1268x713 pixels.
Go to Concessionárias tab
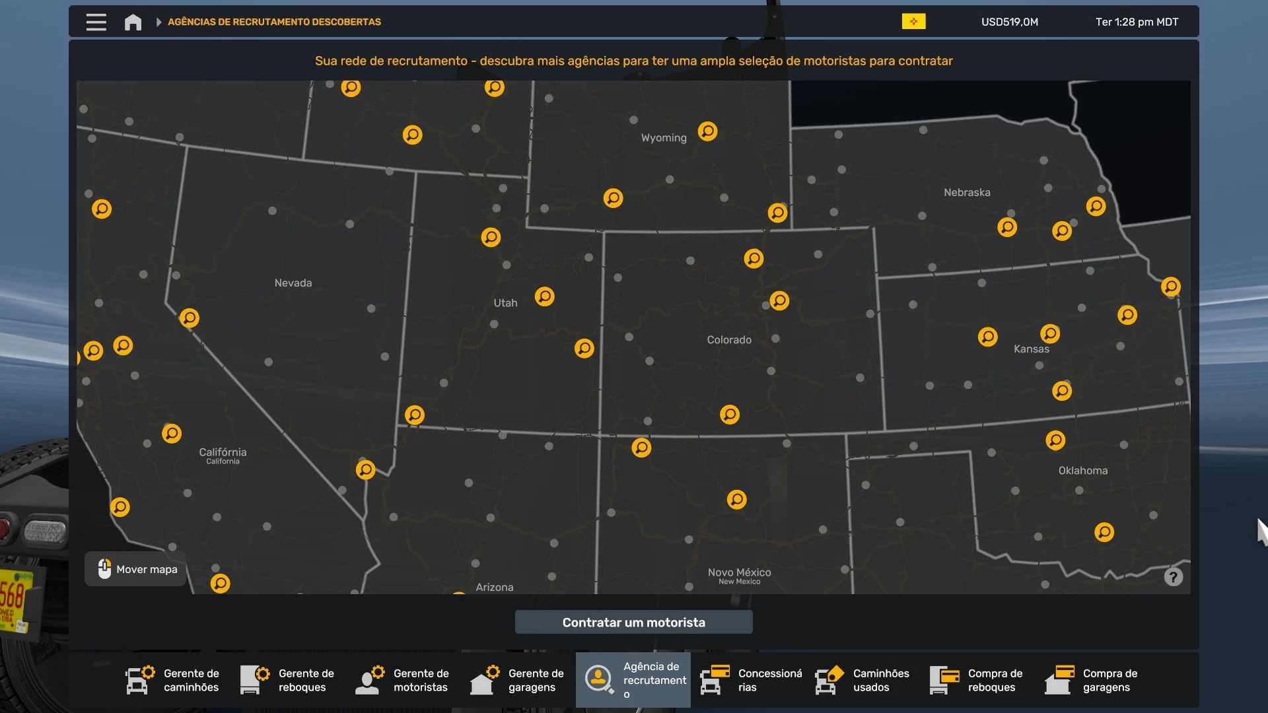tap(752, 680)
